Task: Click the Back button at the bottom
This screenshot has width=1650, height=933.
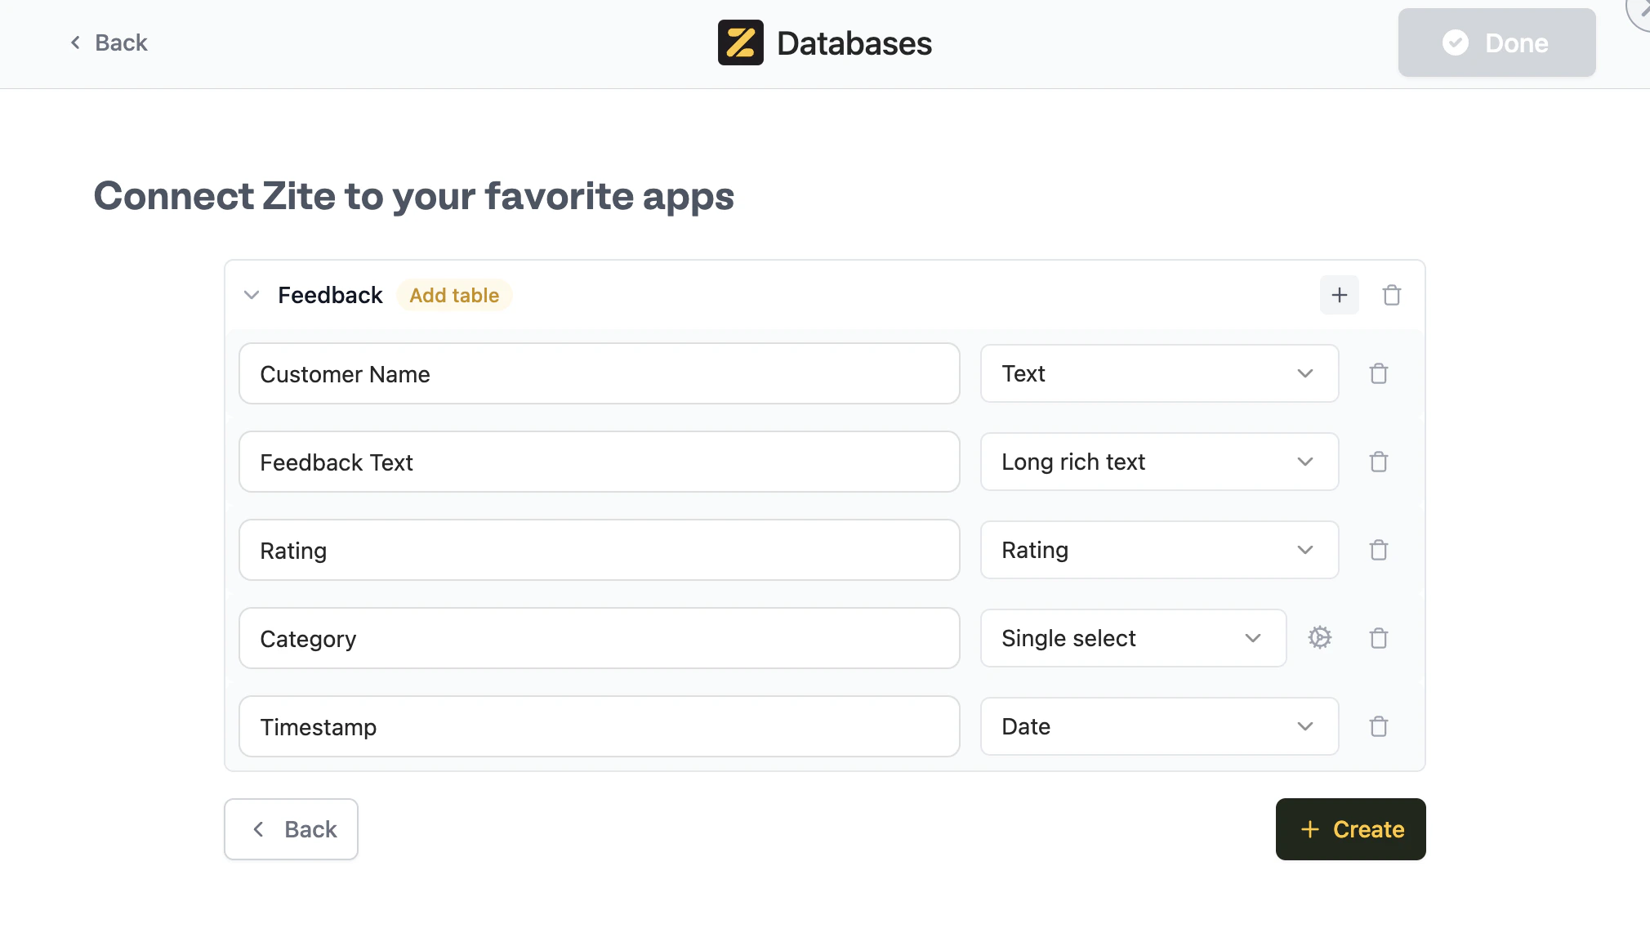Action: pyautogui.click(x=291, y=829)
